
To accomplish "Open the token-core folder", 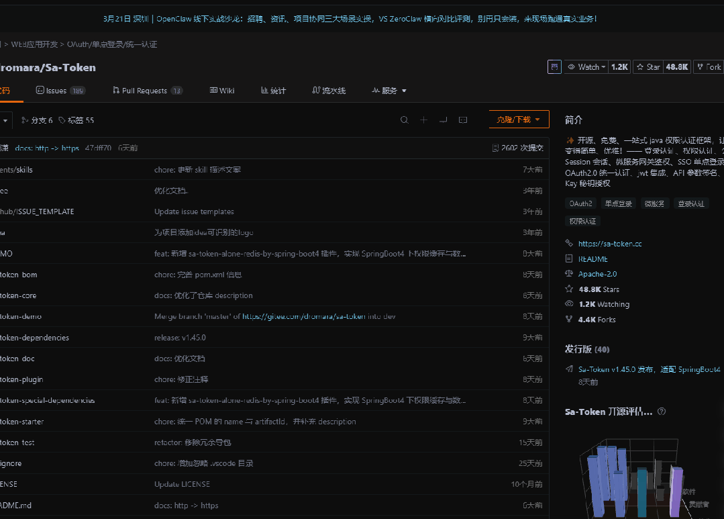I will tap(18, 295).
